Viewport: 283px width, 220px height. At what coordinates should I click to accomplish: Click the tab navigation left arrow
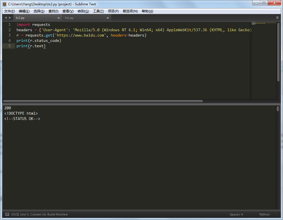[6, 18]
